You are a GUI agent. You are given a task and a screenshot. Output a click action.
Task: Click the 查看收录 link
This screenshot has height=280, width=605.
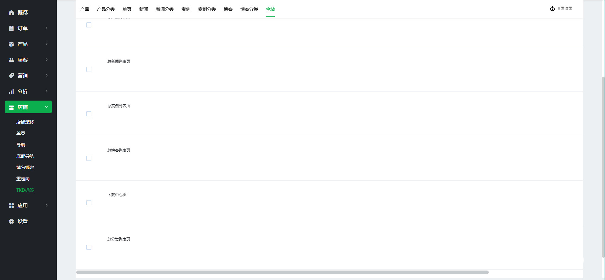[x=561, y=9]
